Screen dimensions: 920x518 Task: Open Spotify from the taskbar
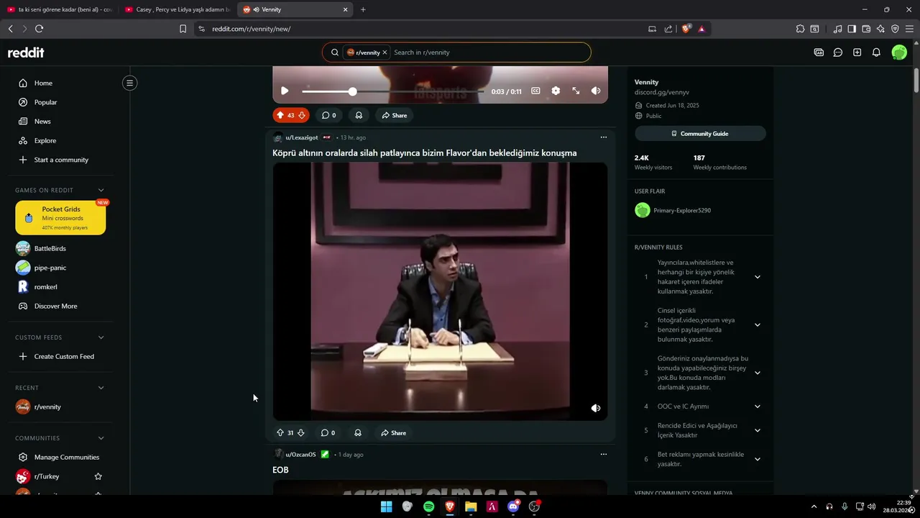(428, 506)
